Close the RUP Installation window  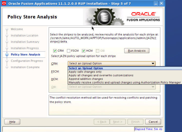click(161, 3)
